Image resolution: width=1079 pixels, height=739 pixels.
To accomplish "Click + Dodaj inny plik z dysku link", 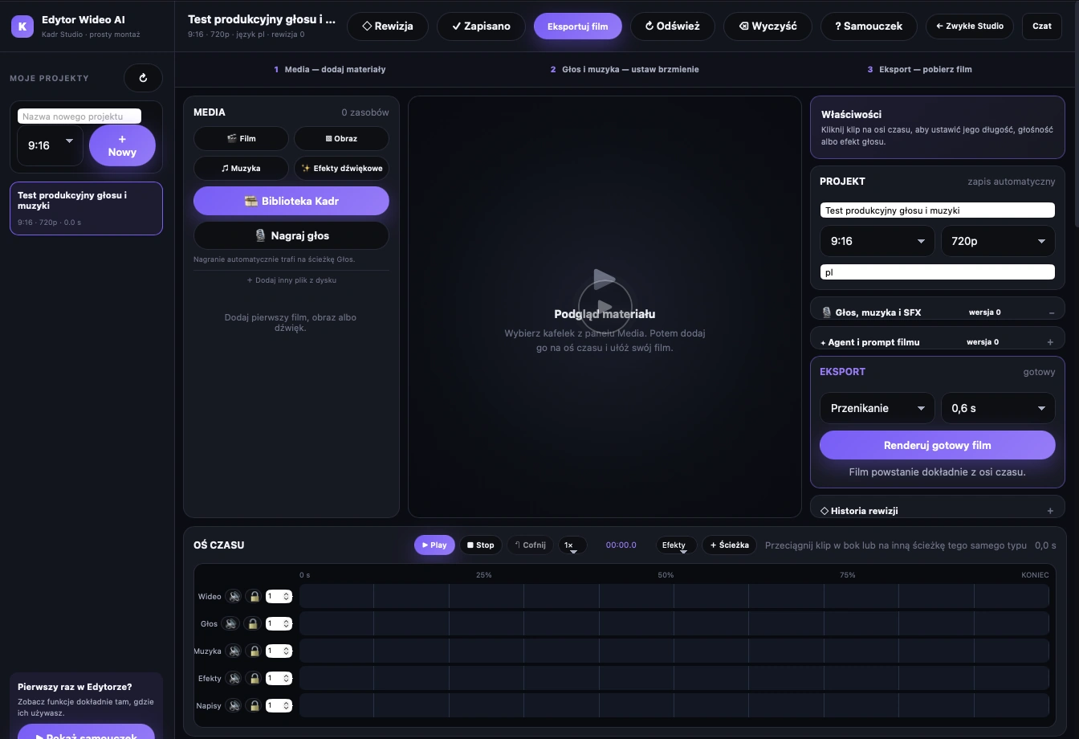I will (x=291, y=280).
